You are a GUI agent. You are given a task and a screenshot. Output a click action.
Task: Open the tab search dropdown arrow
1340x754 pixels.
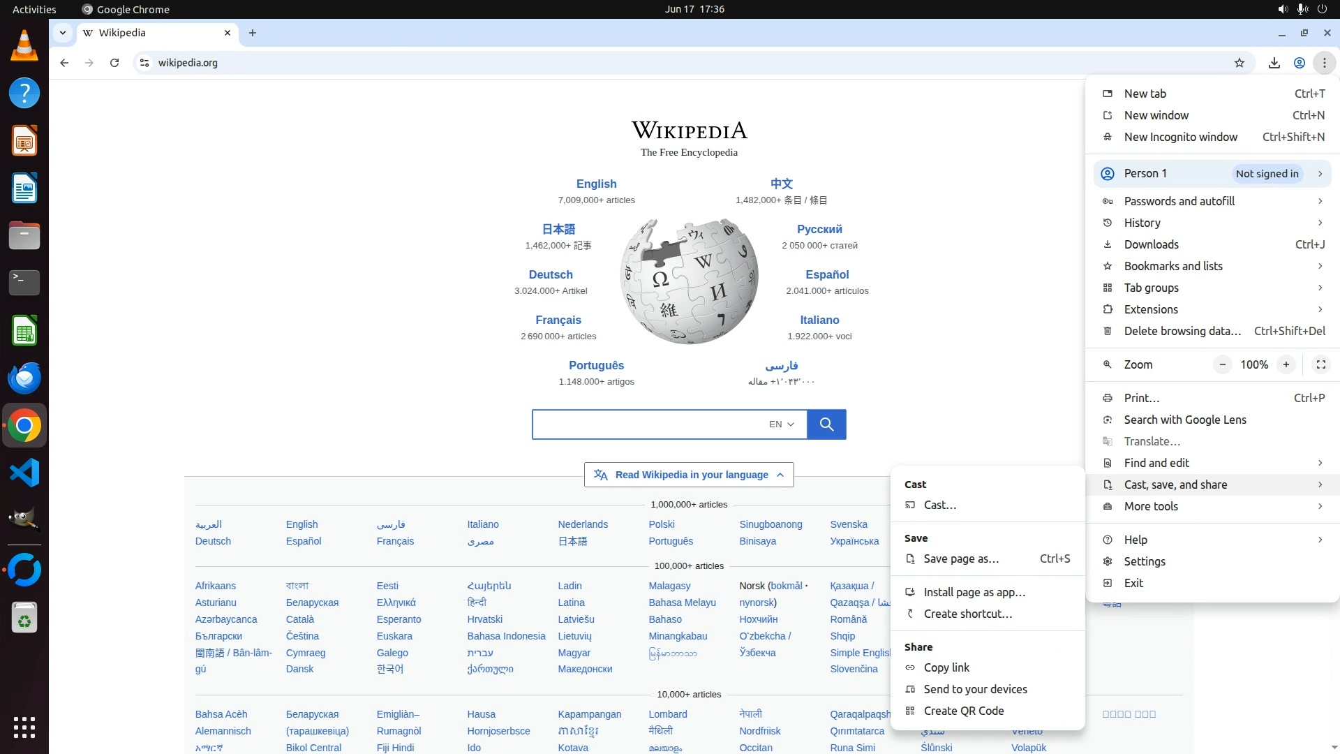pos(63,33)
